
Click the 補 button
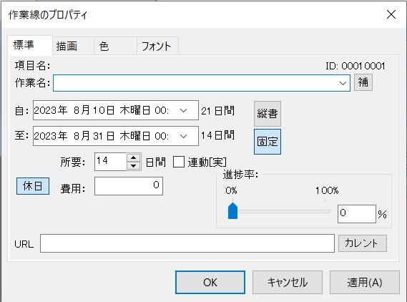point(363,82)
